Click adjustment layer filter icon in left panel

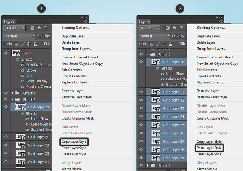click(x=39, y=28)
